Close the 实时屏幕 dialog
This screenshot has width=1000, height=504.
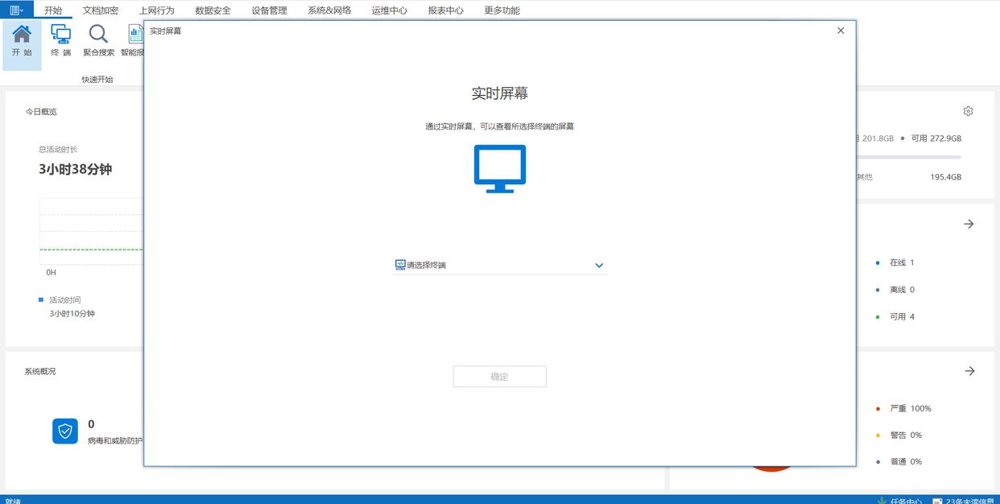pos(841,31)
